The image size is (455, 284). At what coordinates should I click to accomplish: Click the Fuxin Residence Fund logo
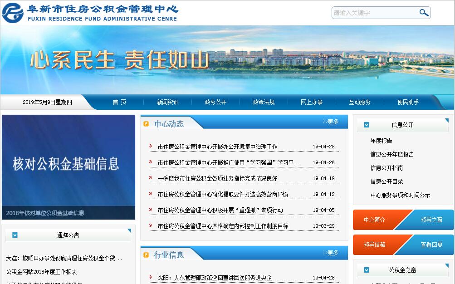pos(13,13)
